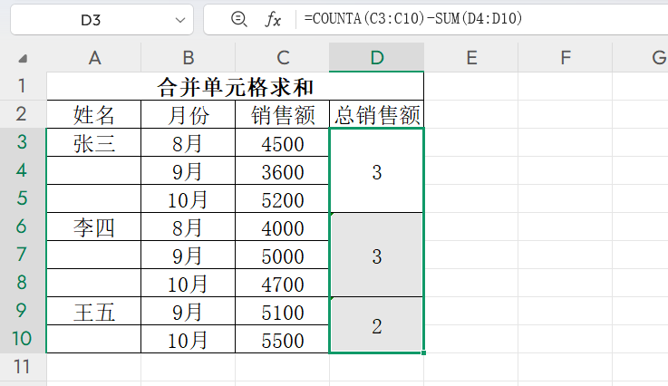This screenshot has height=386, width=668.
Task: Select column D header
Action: 376,58
